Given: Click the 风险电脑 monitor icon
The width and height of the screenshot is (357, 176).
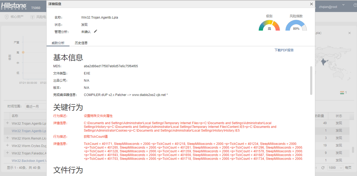Looking at the screenshot, I should [x=32, y=17].
